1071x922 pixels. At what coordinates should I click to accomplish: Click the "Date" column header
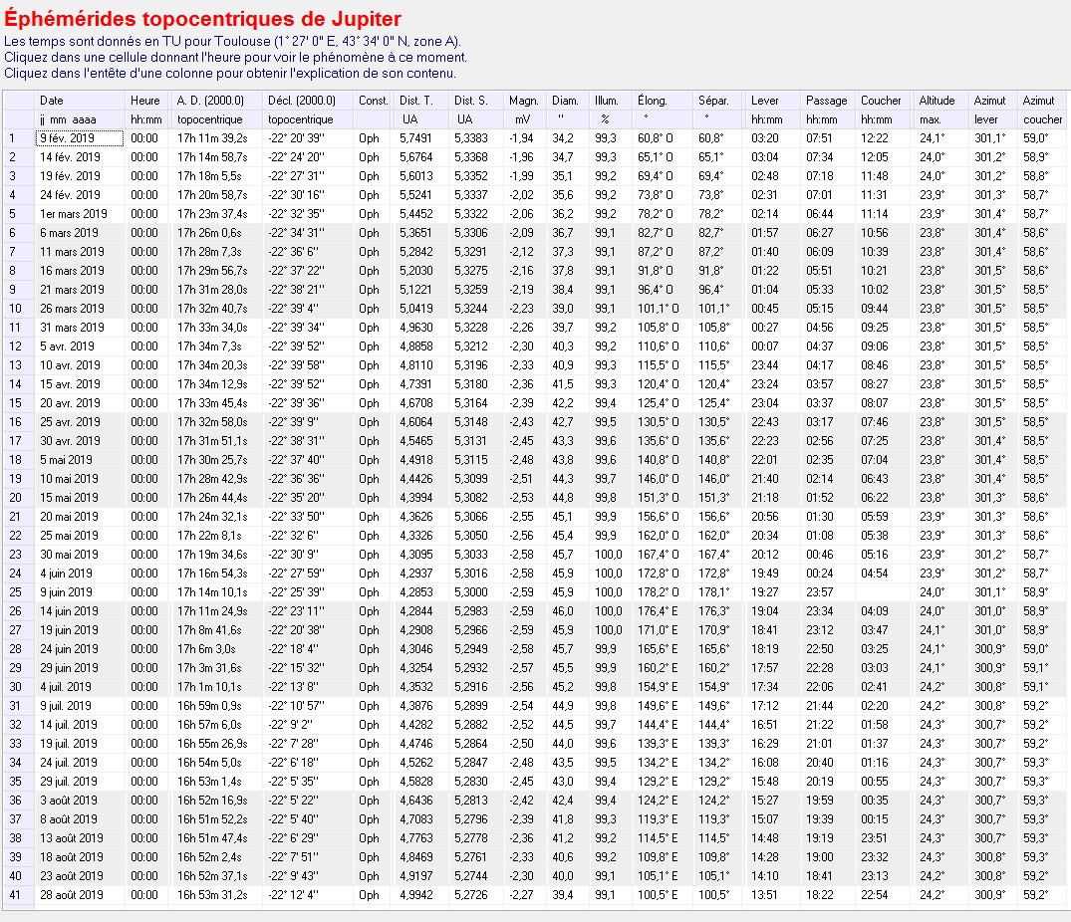pyautogui.click(x=52, y=101)
